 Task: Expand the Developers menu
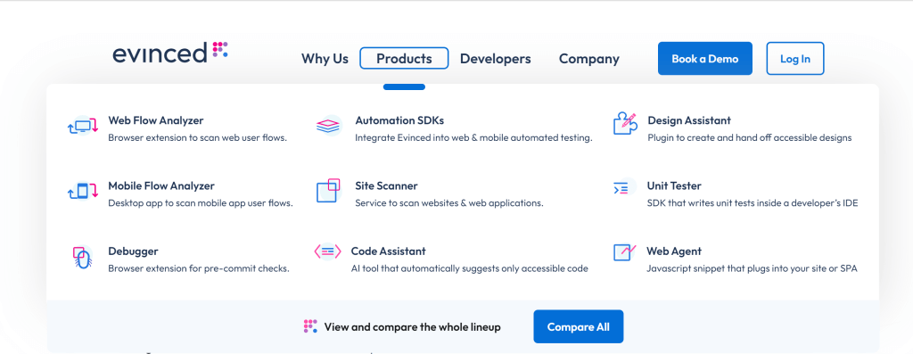[x=496, y=59]
